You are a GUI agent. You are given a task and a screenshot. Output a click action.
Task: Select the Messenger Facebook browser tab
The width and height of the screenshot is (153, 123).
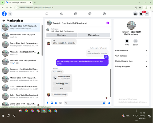[x=19, y=2]
